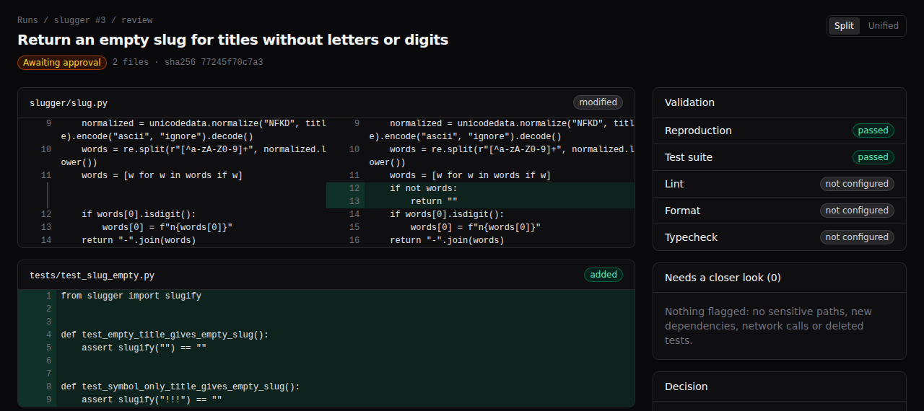Click the page title about empty slug

(232, 40)
